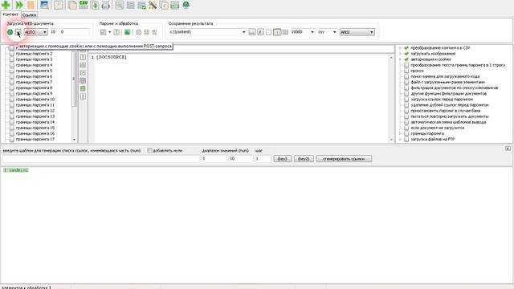Image resolution: width=514 pixels, height=289 pixels.
Task: Toggle если документ не загрузится checkbox
Action: pyautogui.click(x=406, y=128)
